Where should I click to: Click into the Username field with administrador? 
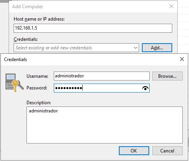(x=102, y=76)
